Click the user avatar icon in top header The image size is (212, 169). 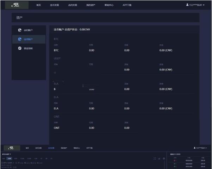187,5
